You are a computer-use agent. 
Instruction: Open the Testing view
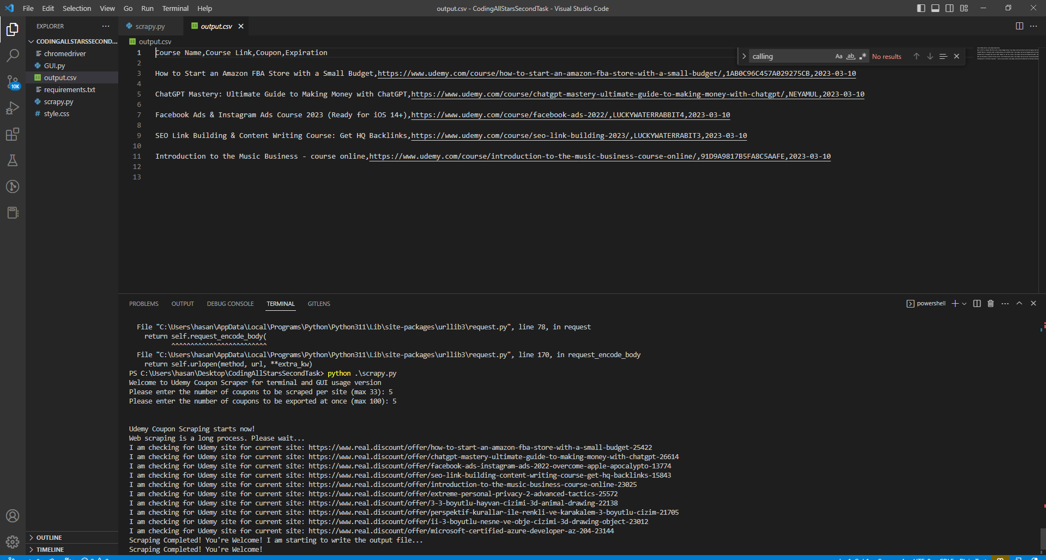(13, 160)
